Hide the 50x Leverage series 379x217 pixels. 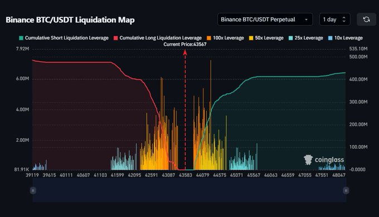(x=266, y=38)
